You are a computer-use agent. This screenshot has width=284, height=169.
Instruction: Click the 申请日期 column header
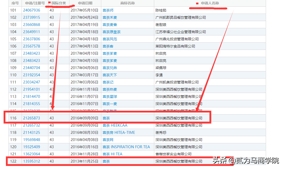point(85,3)
